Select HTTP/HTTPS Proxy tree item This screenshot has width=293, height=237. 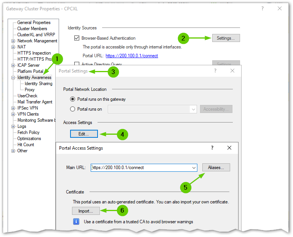pos(35,59)
